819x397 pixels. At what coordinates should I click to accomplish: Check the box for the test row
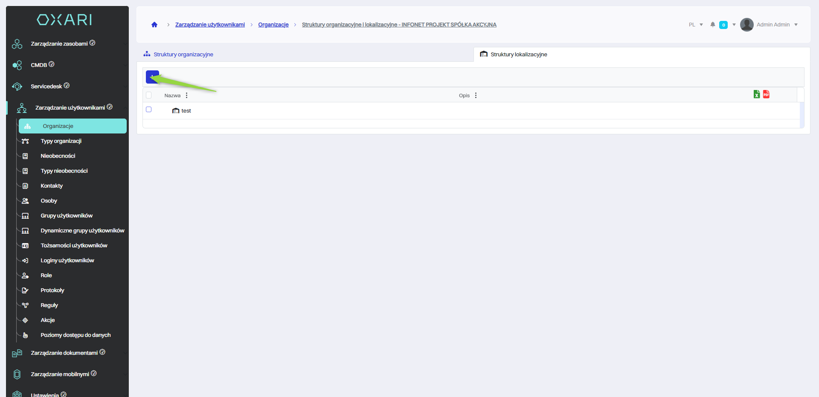pyautogui.click(x=149, y=110)
